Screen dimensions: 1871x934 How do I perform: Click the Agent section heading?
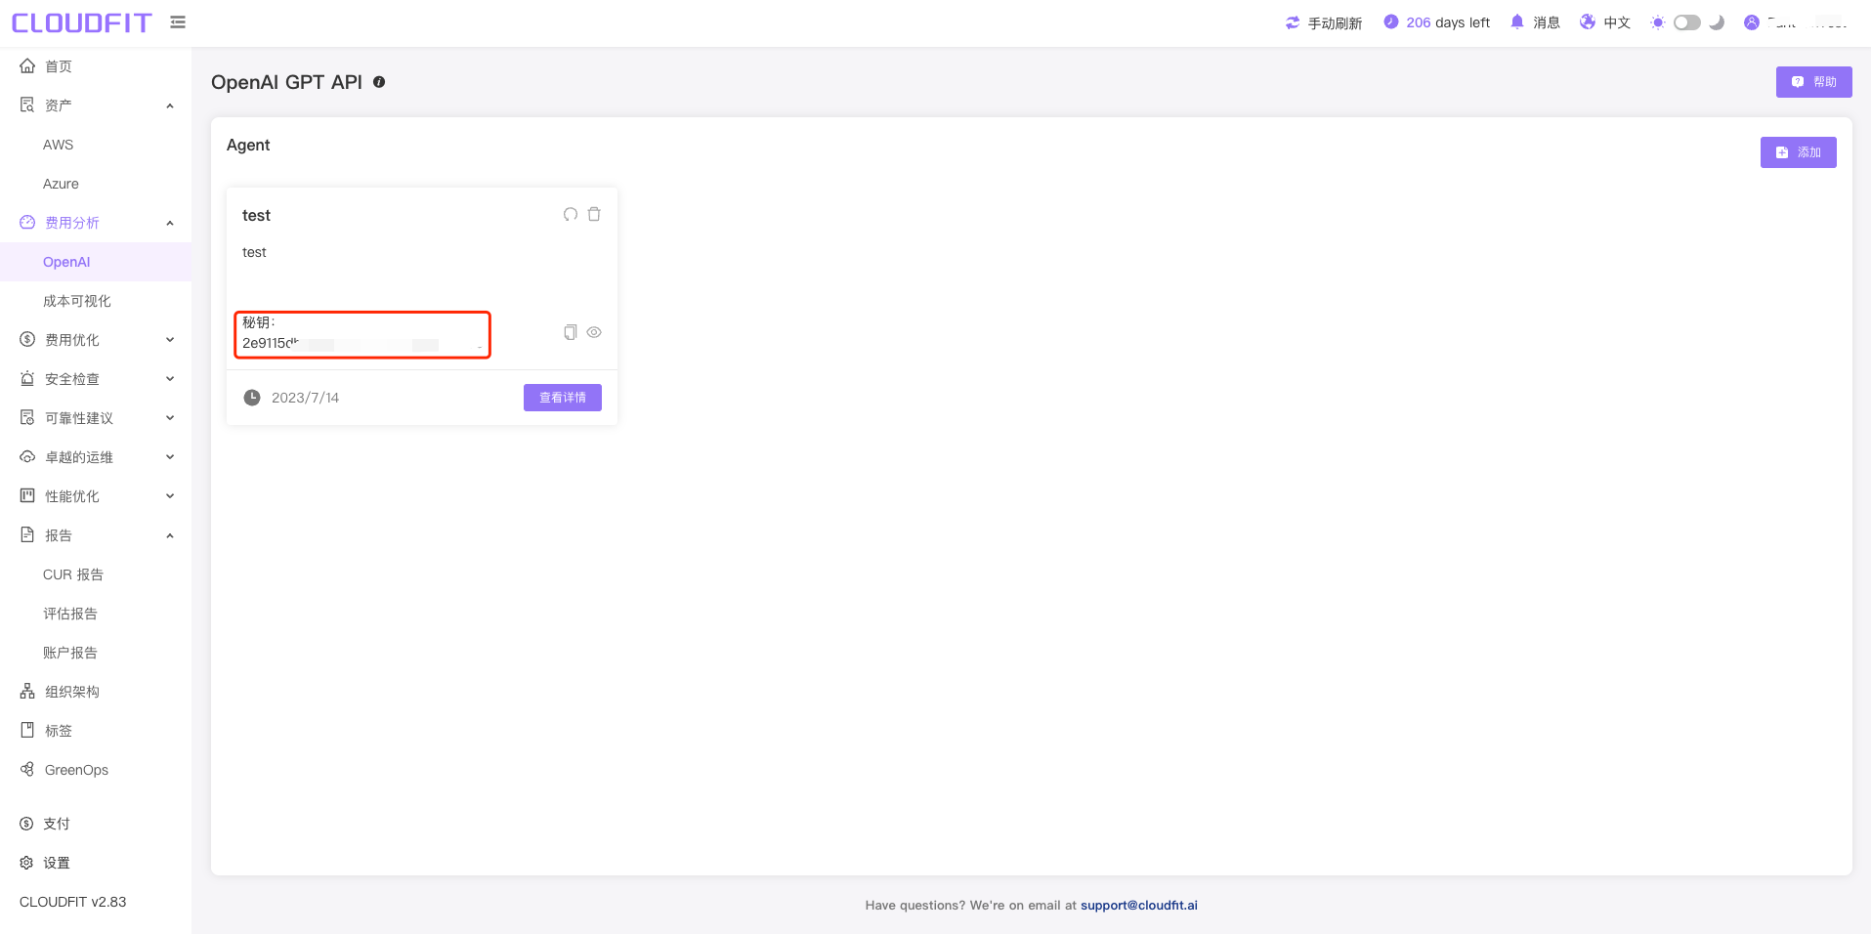pos(248,145)
